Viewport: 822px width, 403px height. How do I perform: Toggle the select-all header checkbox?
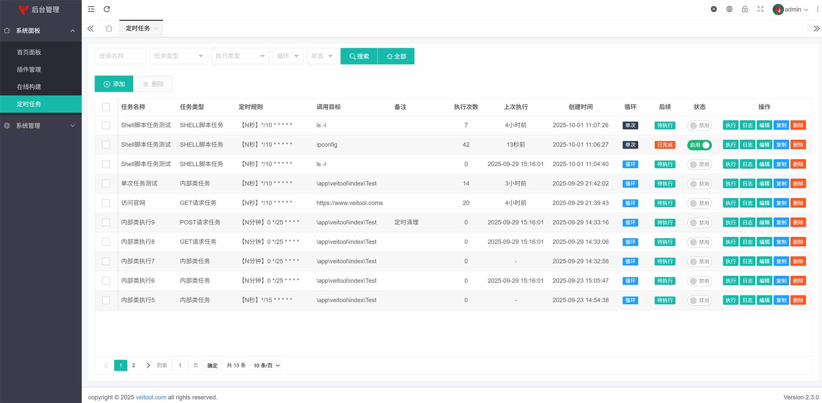(x=106, y=107)
